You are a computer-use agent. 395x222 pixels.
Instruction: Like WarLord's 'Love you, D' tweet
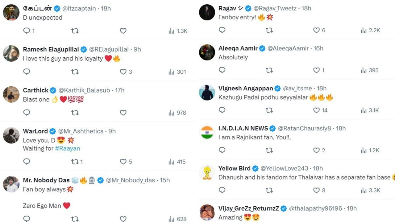tap(123, 162)
